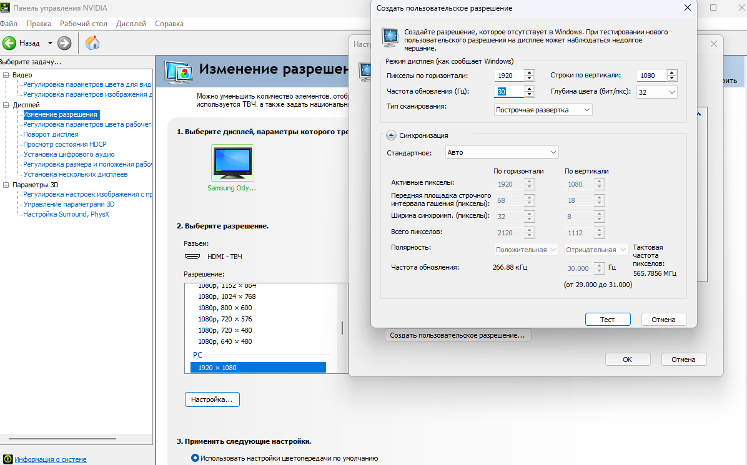Open Регулировка параметров цвета рабочего стола
The image size is (747, 465).
87,124
